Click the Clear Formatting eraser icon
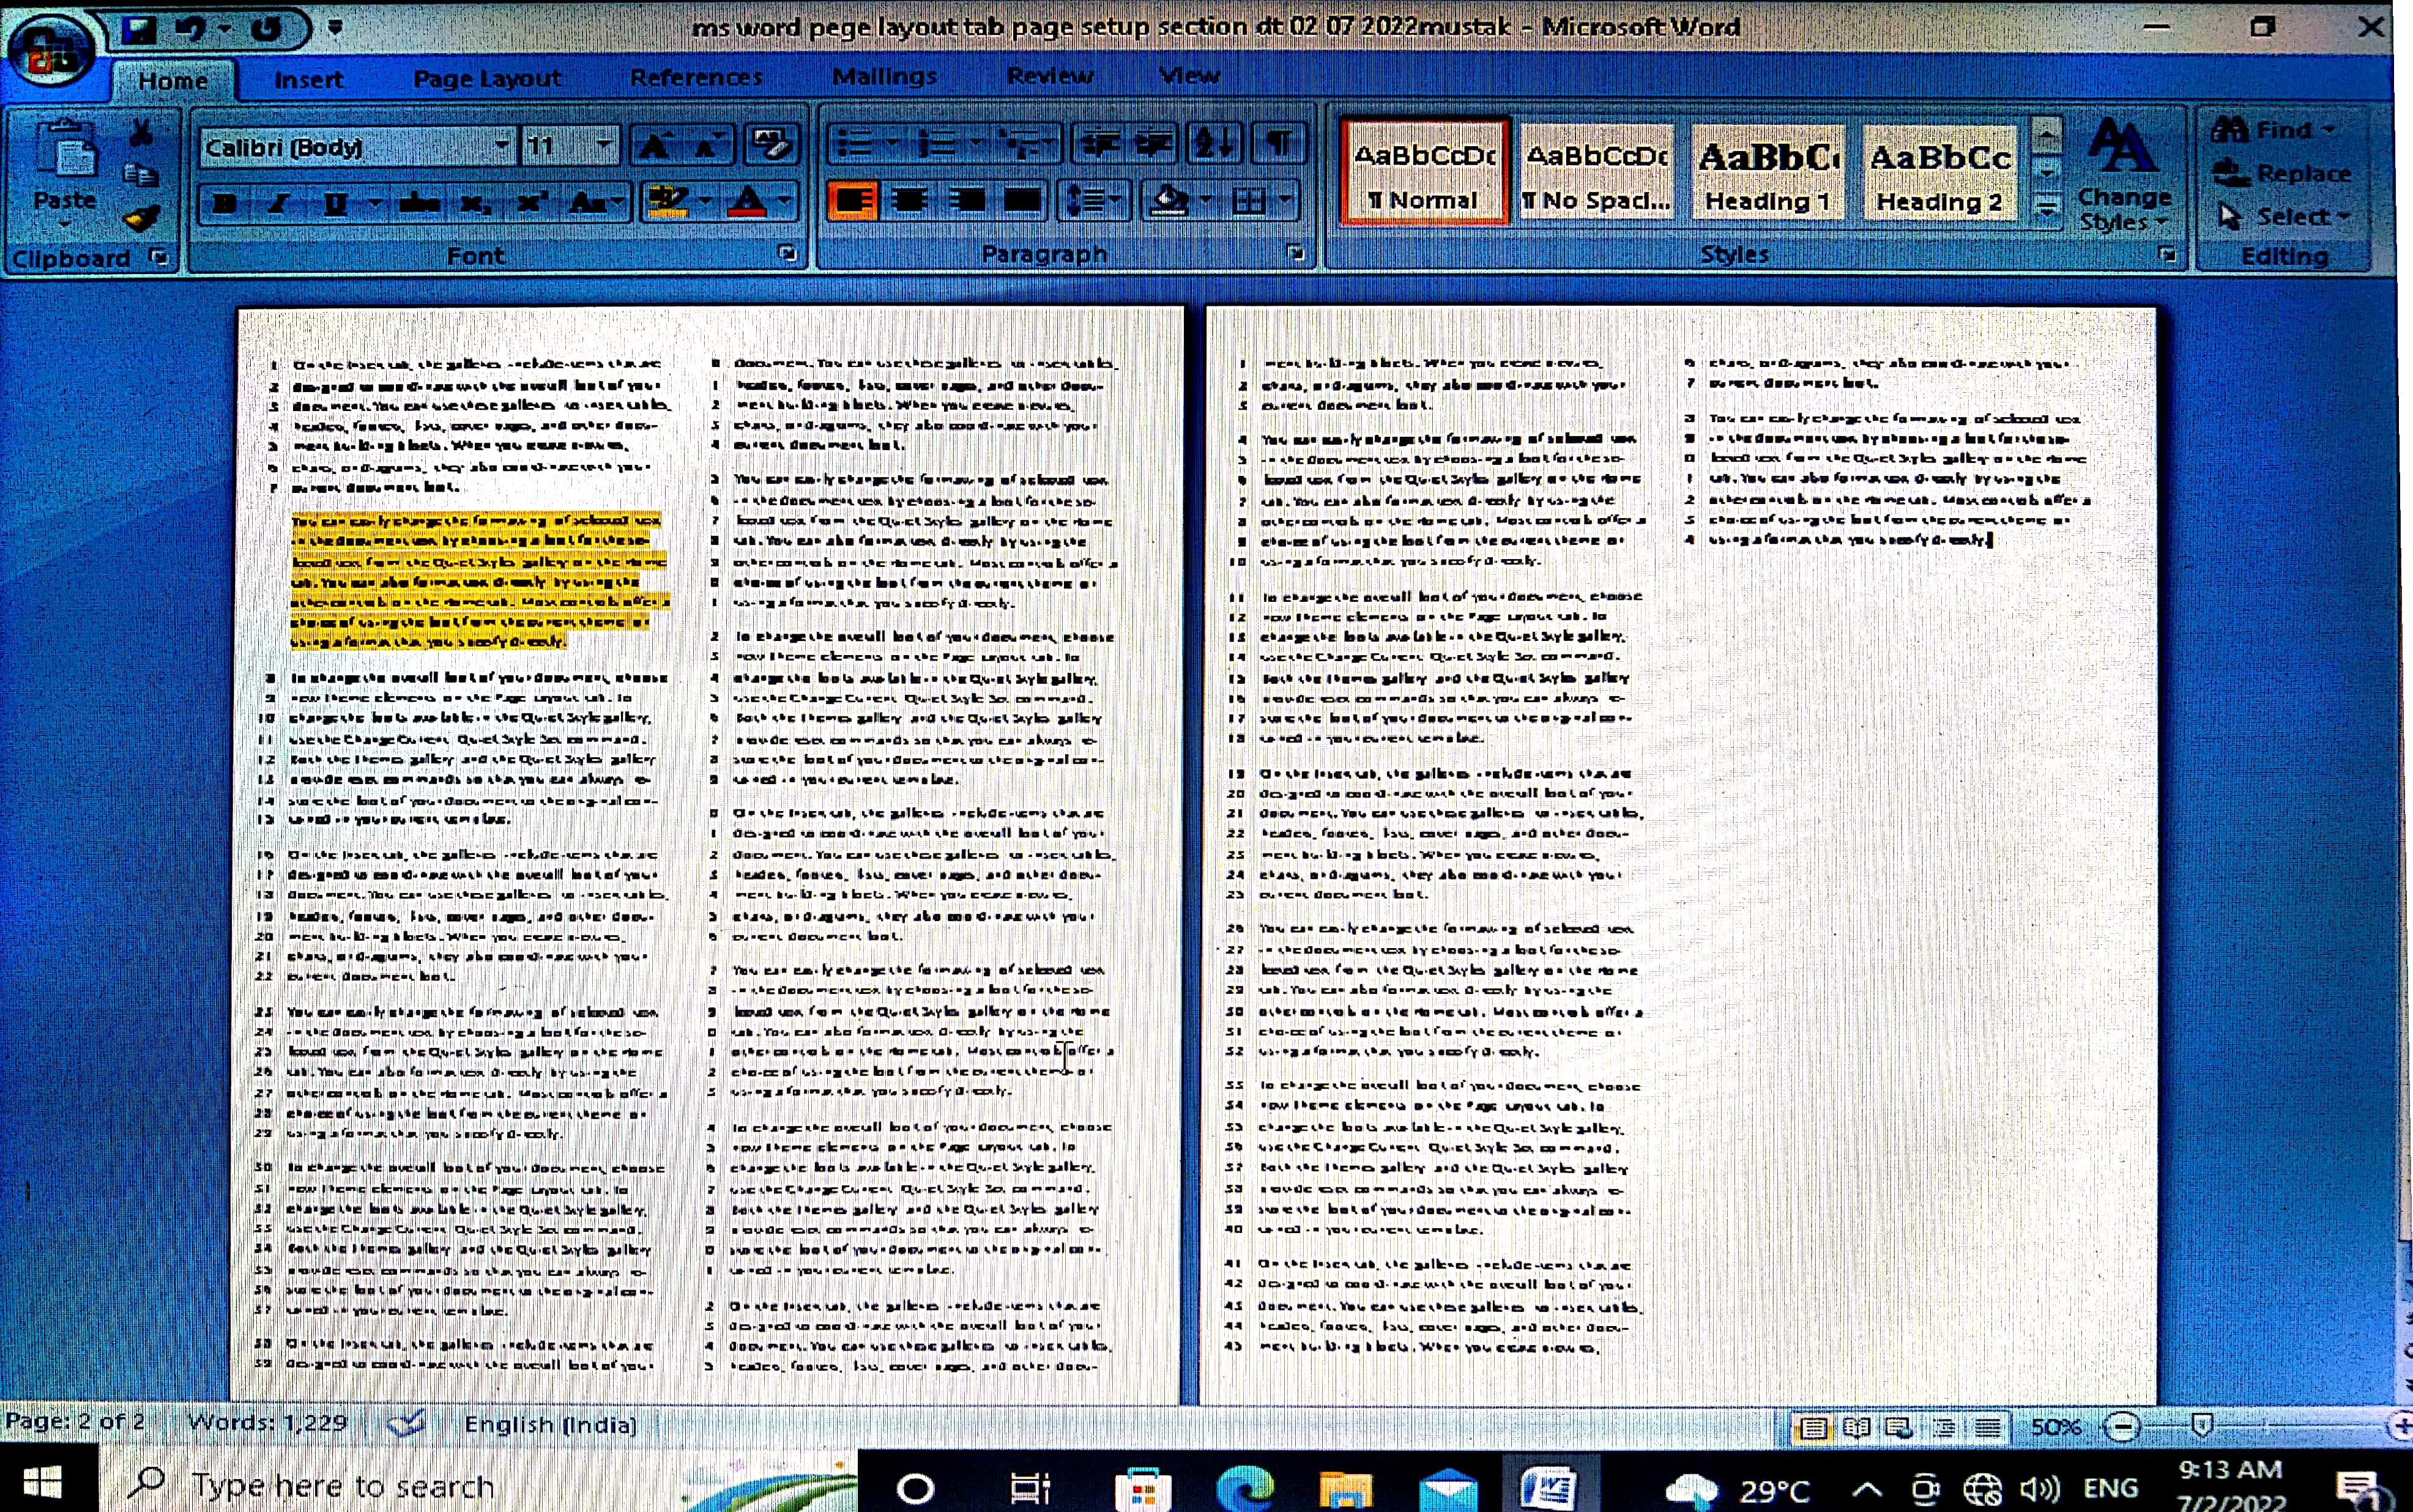The image size is (2413, 1512). (770, 145)
